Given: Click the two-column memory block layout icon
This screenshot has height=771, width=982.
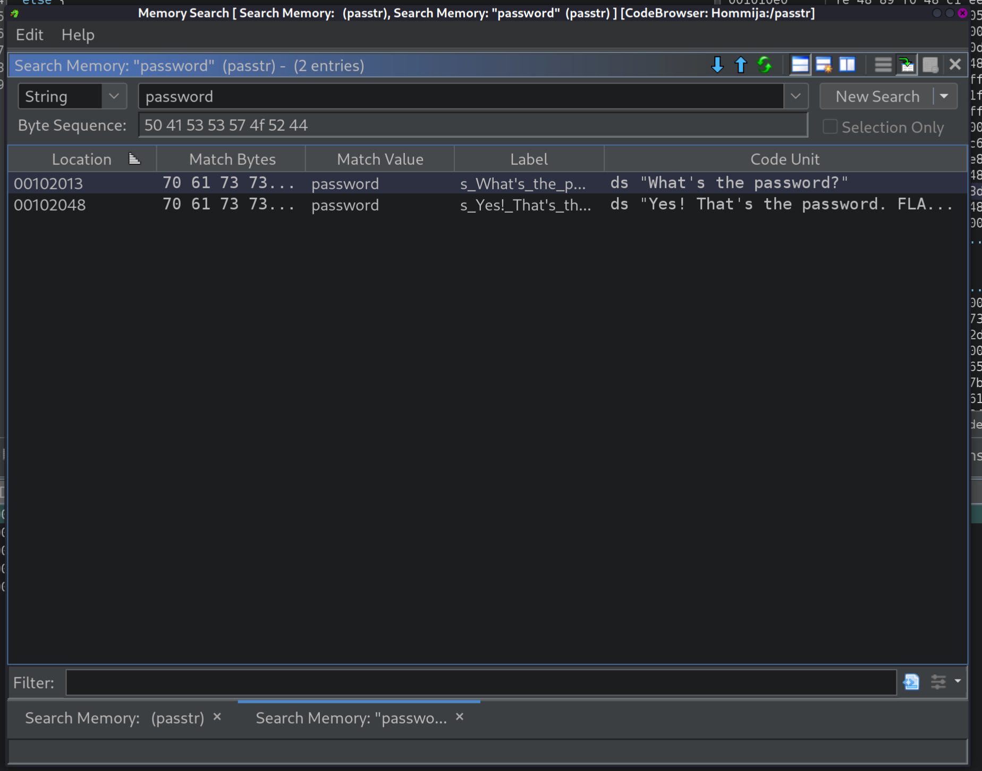Looking at the screenshot, I should (x=847, y=65).
